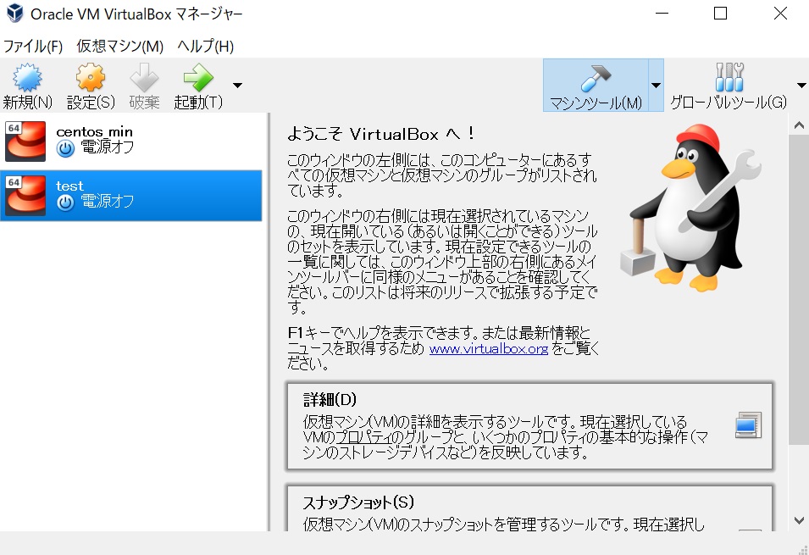Click the test VM OS icon
Image resolution: width=809 pixels, height=555 pixels.
click(x=25, y=196)
